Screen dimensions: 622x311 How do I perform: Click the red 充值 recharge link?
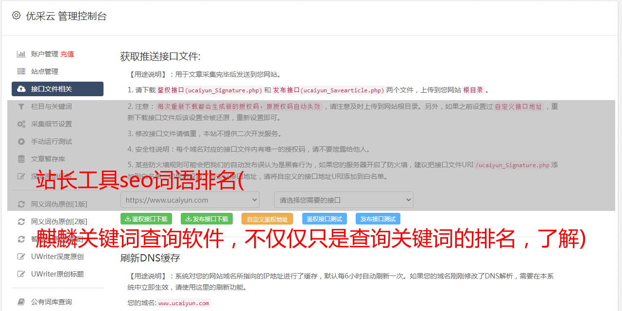coord(67,54)
